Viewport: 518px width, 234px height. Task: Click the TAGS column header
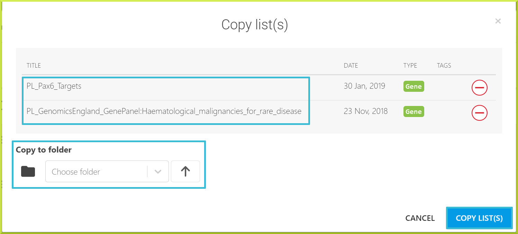[444, 66]
